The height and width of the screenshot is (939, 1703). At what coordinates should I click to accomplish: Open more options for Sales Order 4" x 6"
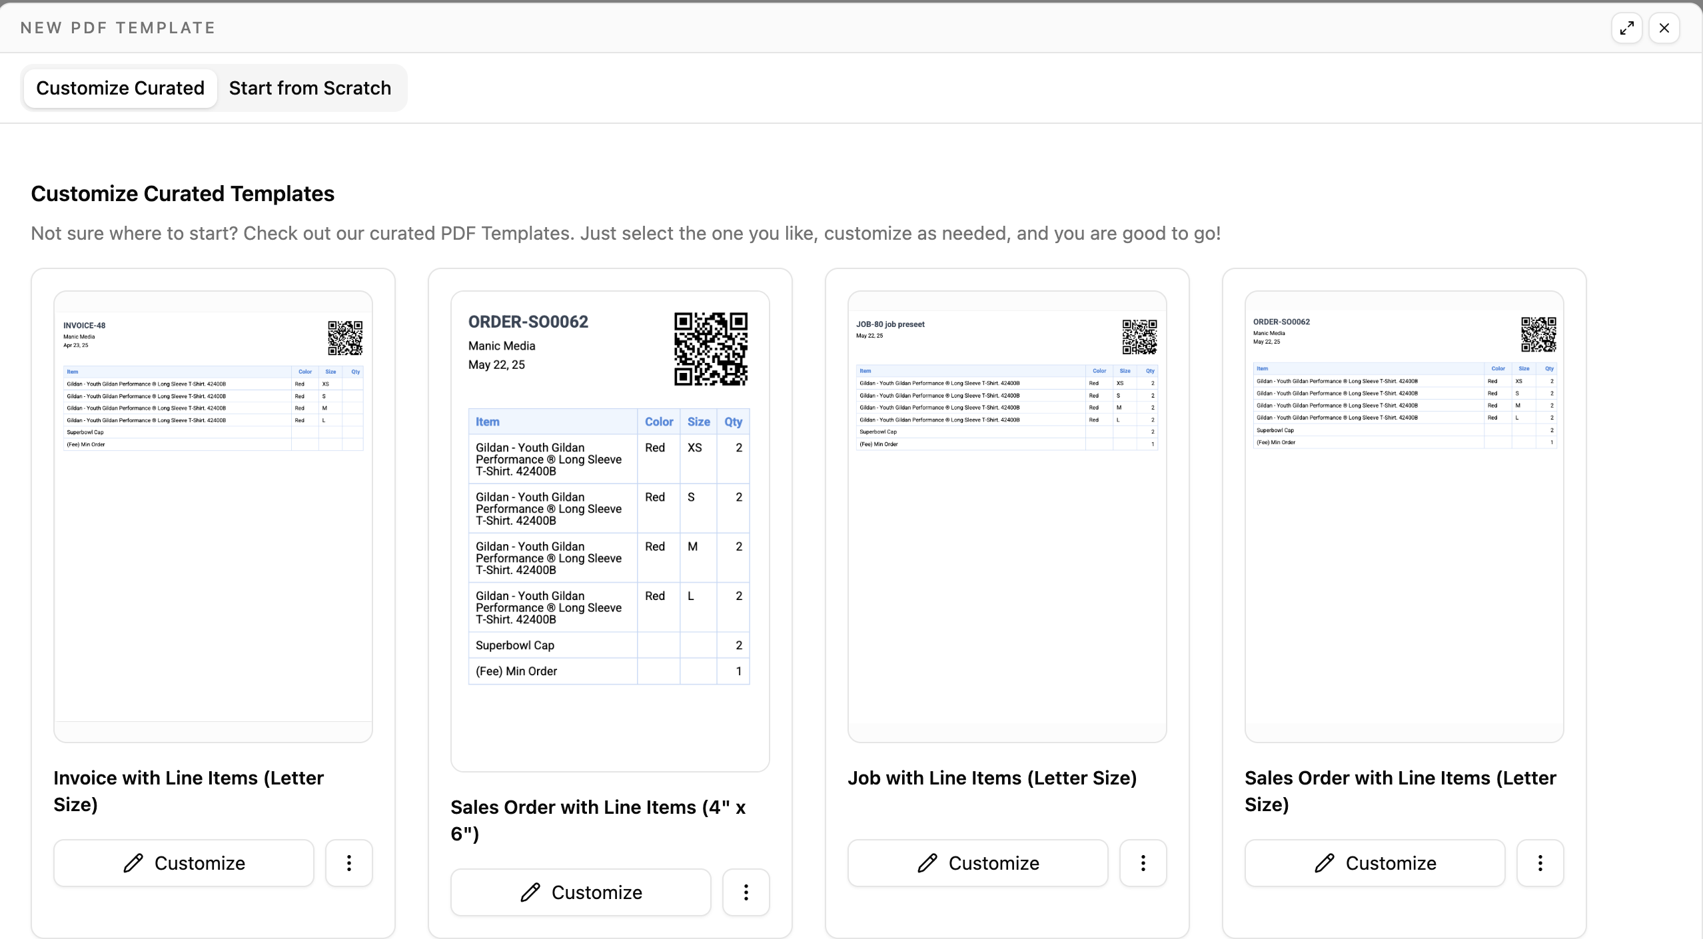click(746, 892)
